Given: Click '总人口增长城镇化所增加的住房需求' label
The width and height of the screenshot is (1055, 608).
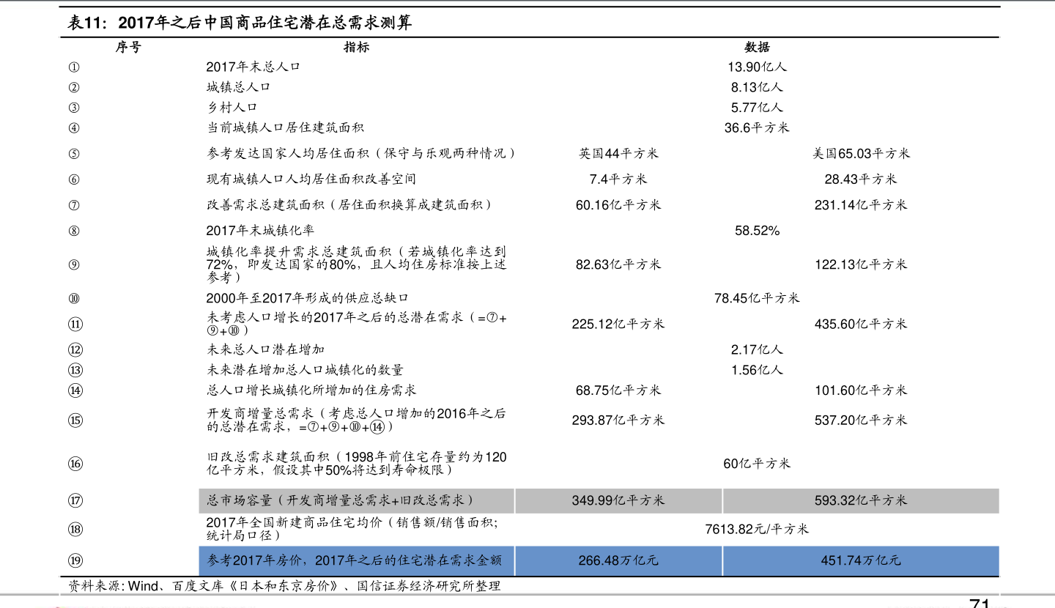Looking at the screenshot, I should coord(311,390).
